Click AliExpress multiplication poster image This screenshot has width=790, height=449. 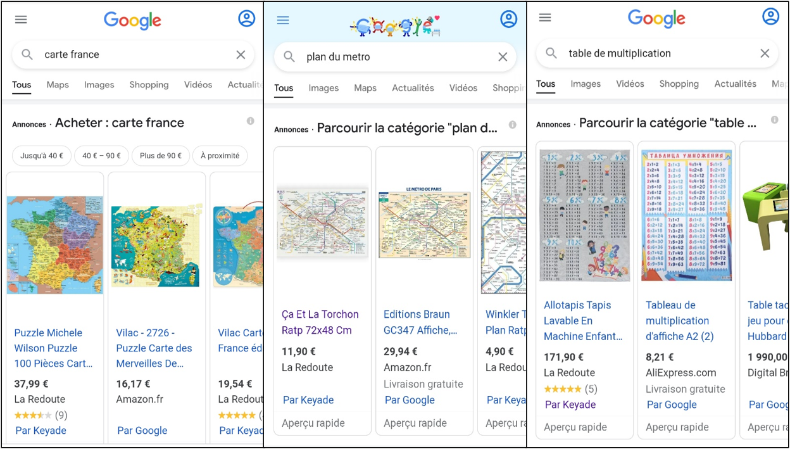tap(687, 215)
